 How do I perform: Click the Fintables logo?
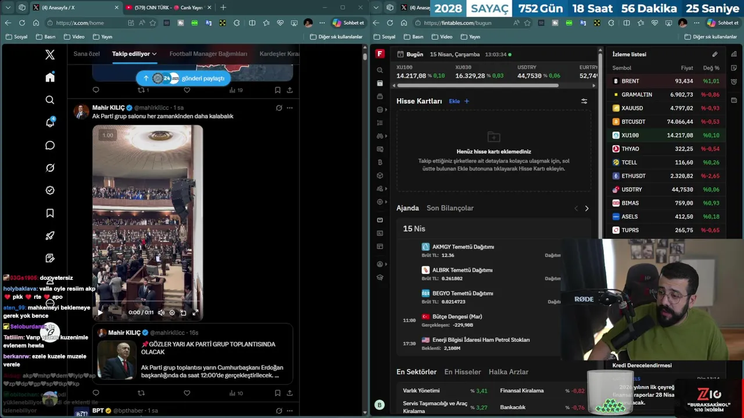pyautogui.click(x=380, y=54)
